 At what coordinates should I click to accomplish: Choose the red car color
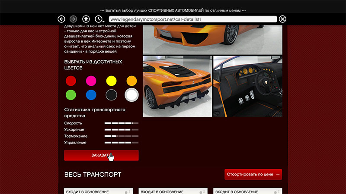point(71,81)
